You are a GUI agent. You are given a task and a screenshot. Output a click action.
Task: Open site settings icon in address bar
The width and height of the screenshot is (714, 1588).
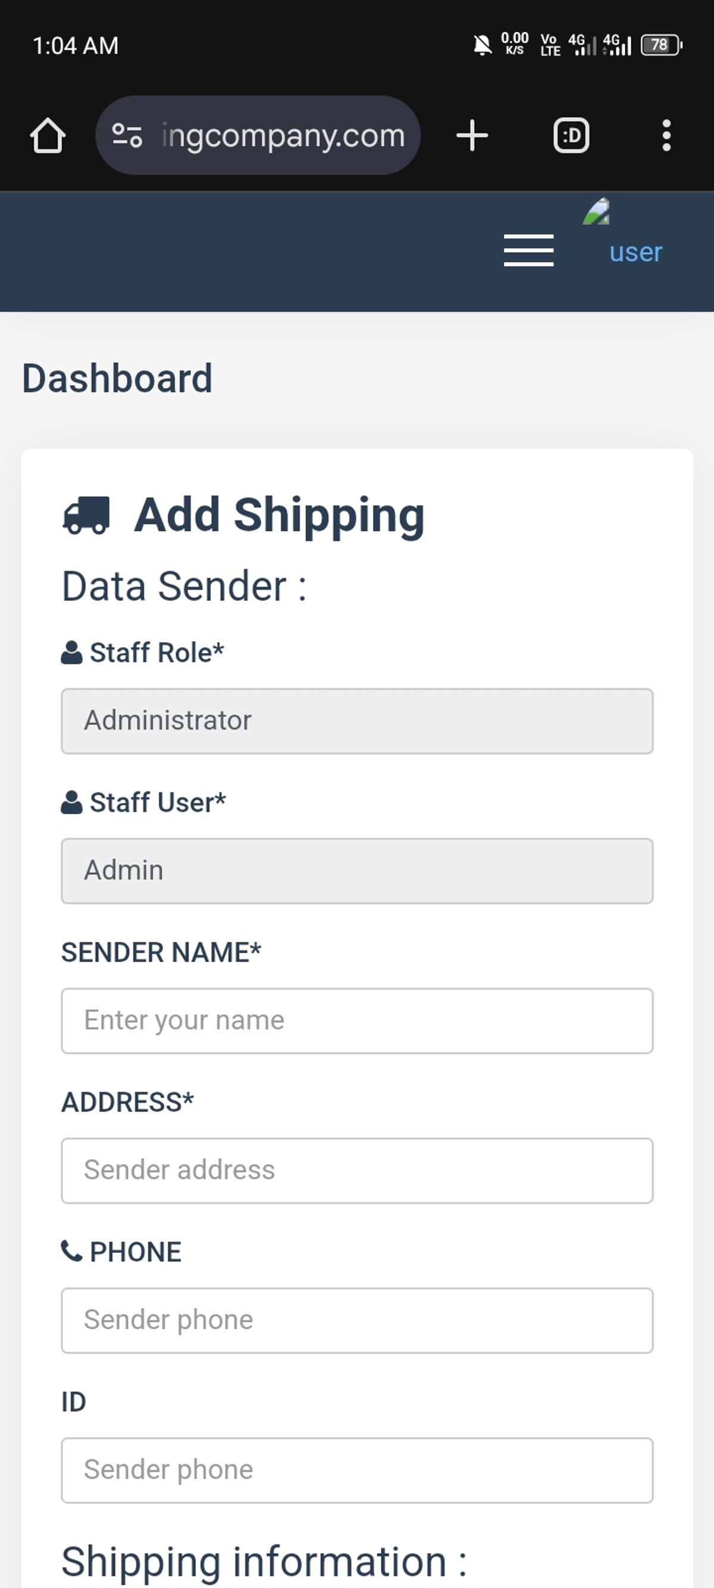pyautogui.click(x=127, y=135)
